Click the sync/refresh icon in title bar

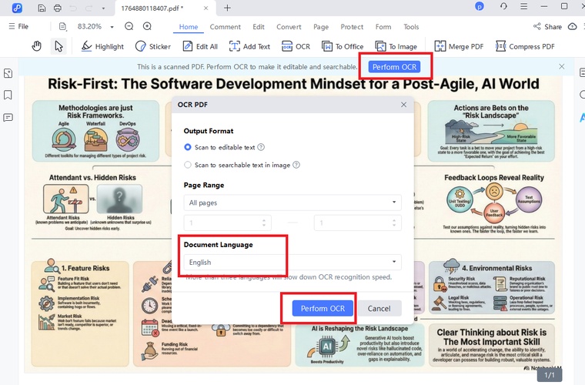click(x=503, y=6)
